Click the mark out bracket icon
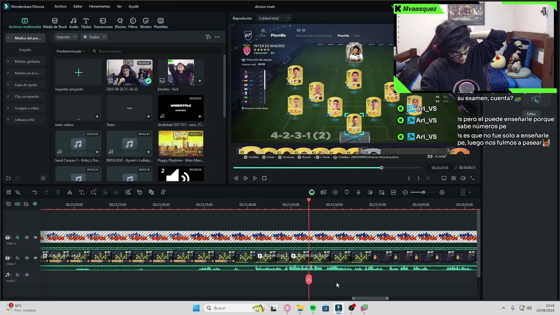This screenshot has width=560, height=315. click(x=418, y=178)
